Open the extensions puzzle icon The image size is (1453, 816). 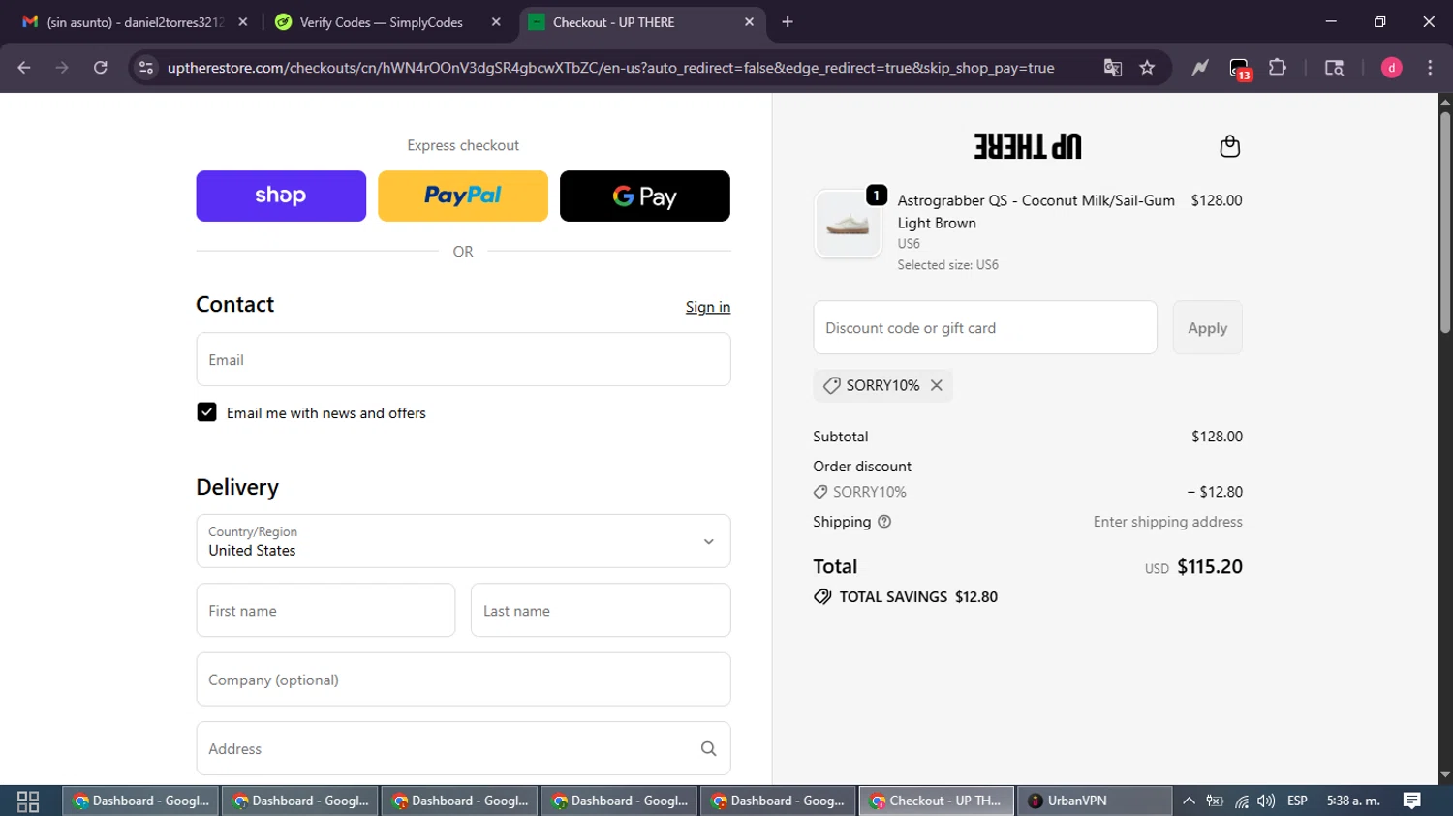[x=1278, y=68]
